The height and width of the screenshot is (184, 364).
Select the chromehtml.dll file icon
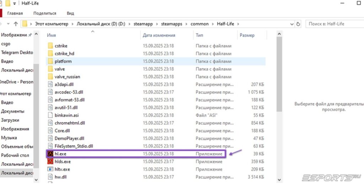pyautogui.click(x=50, y=123)
